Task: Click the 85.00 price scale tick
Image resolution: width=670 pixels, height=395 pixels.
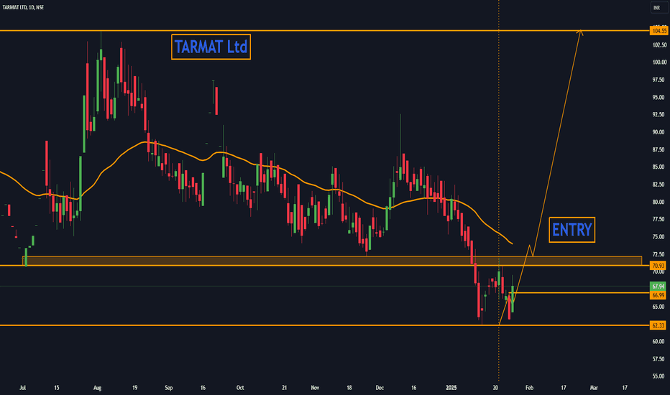Action: (659, 167)
